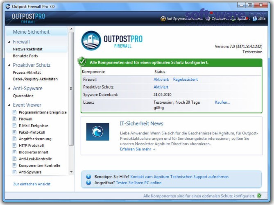The width and height of the screenshot is (274, 205).
Task: Open Quarantäne view
Action: tap(23, 96)
